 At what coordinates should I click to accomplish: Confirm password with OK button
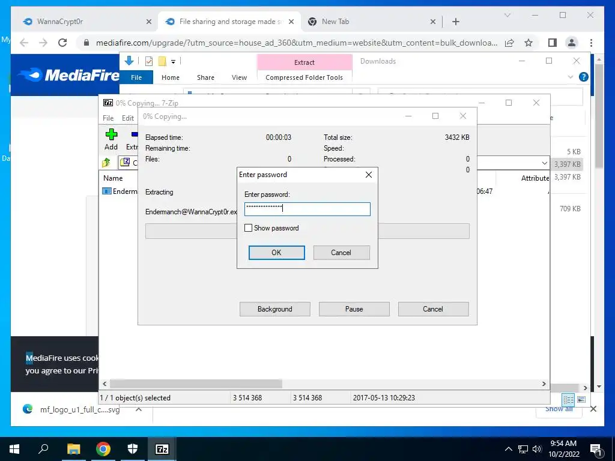click(x=276, y=253)
